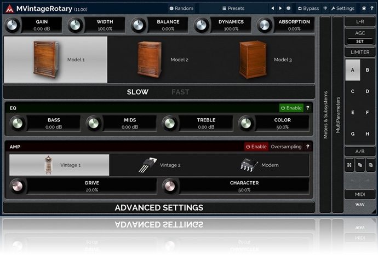Click the ABSORPTION knob
The width and height of the screenshot is (378, 255).
pyautogui.click(x=265, y=25)
